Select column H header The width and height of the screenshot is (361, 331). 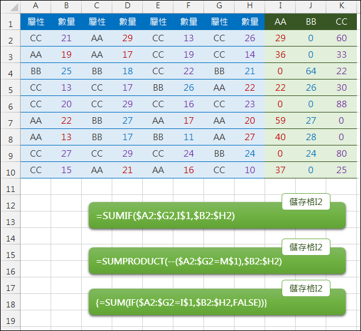tap(249, 5)
